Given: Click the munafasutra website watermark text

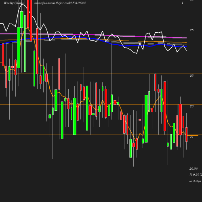Looking at the screenshot, I should click(52, 3).
